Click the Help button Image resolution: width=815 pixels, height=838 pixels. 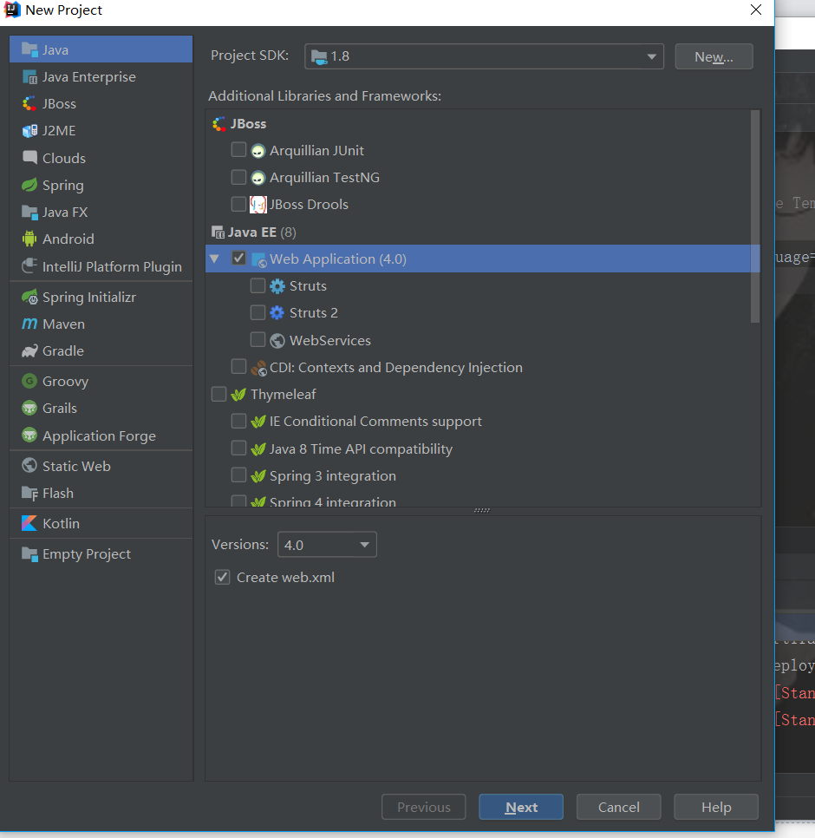click(x=716, y=807)
